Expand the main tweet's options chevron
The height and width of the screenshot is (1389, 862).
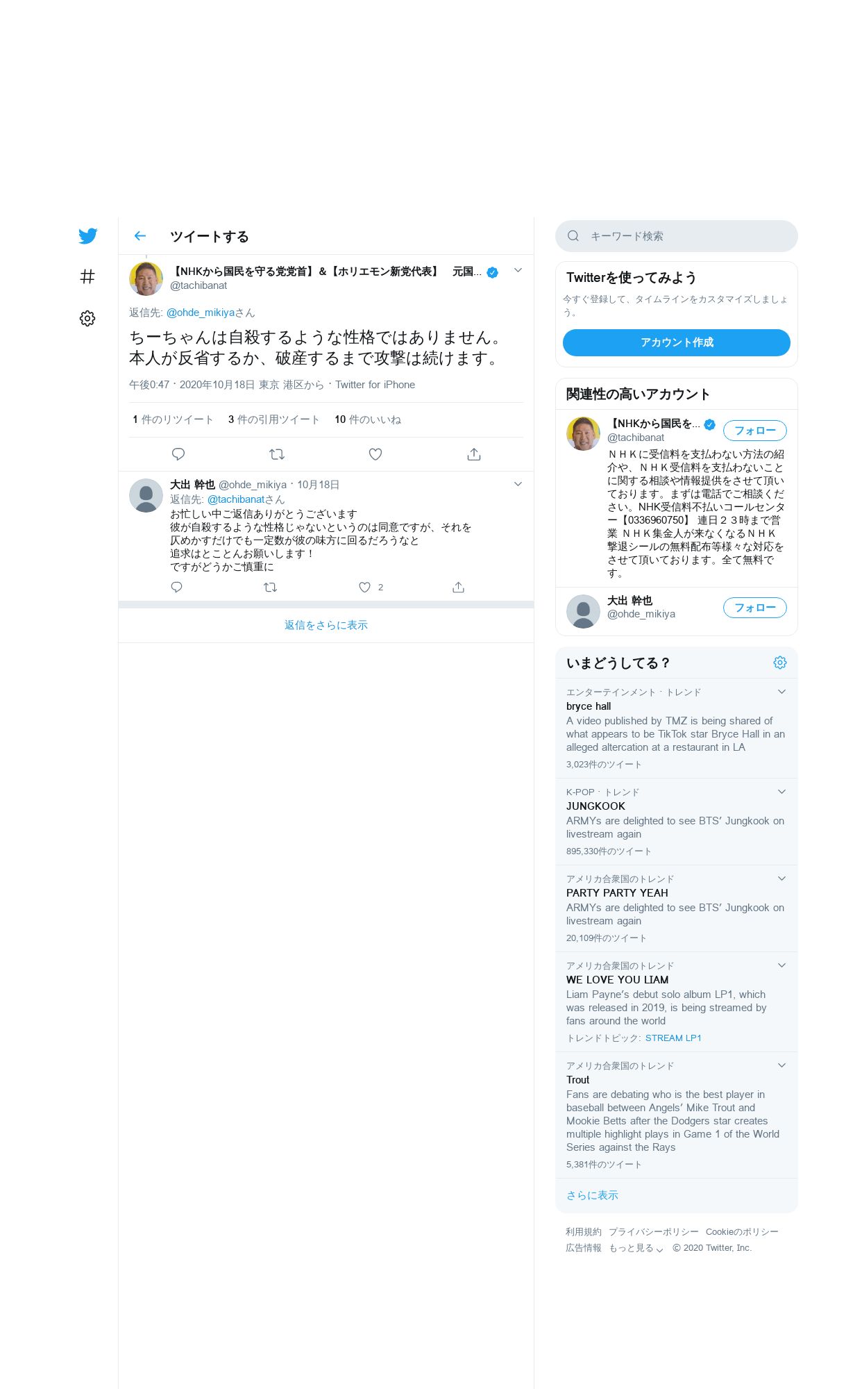pyautogui.click(x=518, y=270)
